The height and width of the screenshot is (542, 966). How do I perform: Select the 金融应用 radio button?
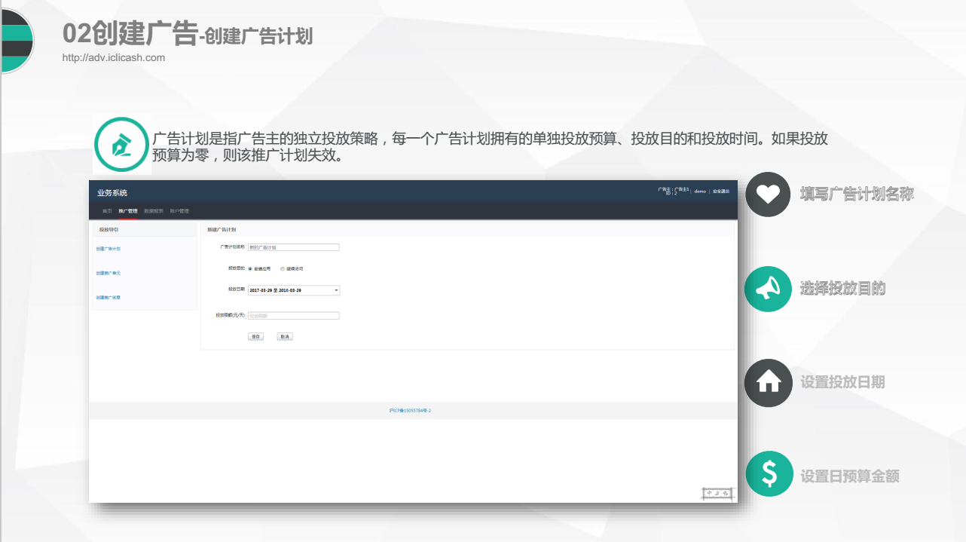click(250, 267)
